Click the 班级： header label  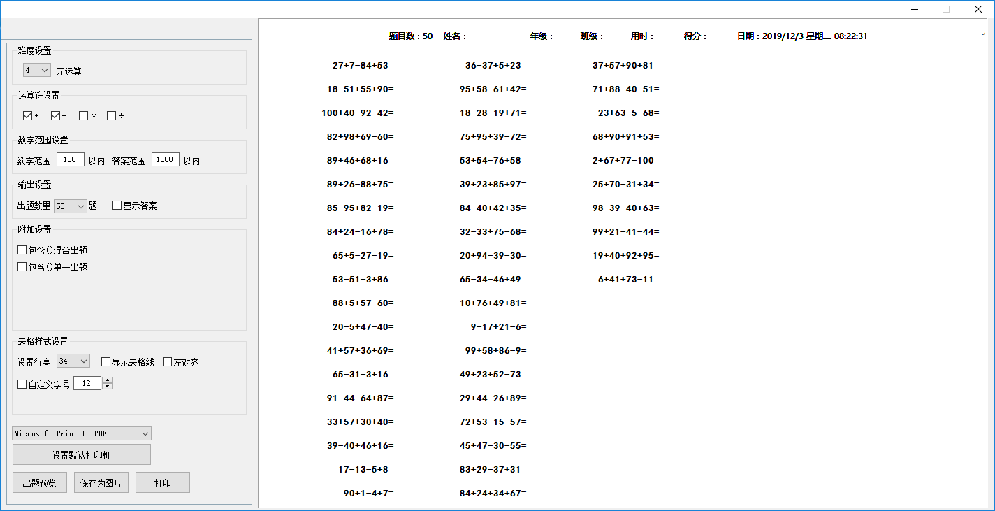(592, 36)
